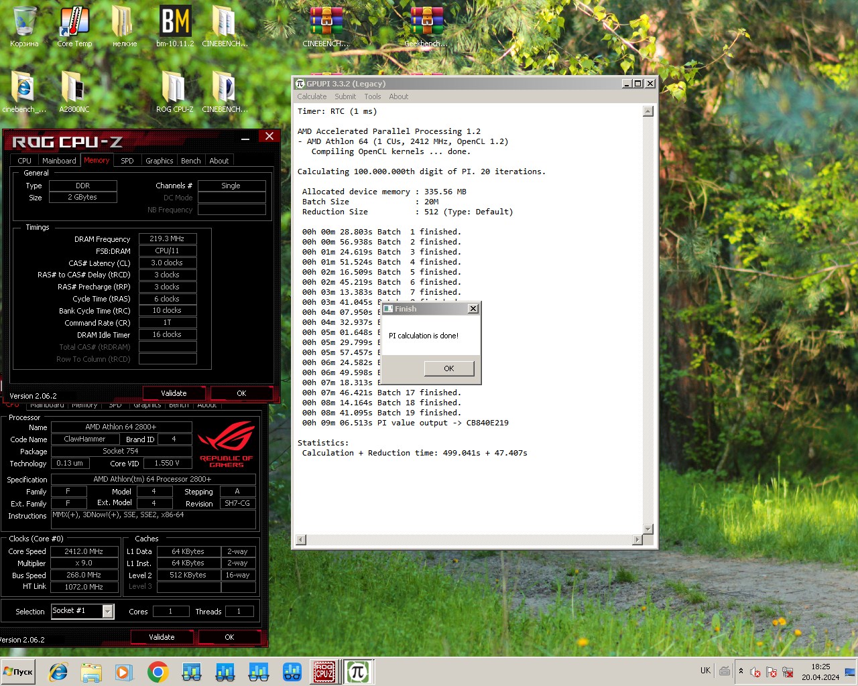The image size is (858, 686).
Task: Select the Memory tab in front CPU-Z
Action: click(x=97, y=160)
